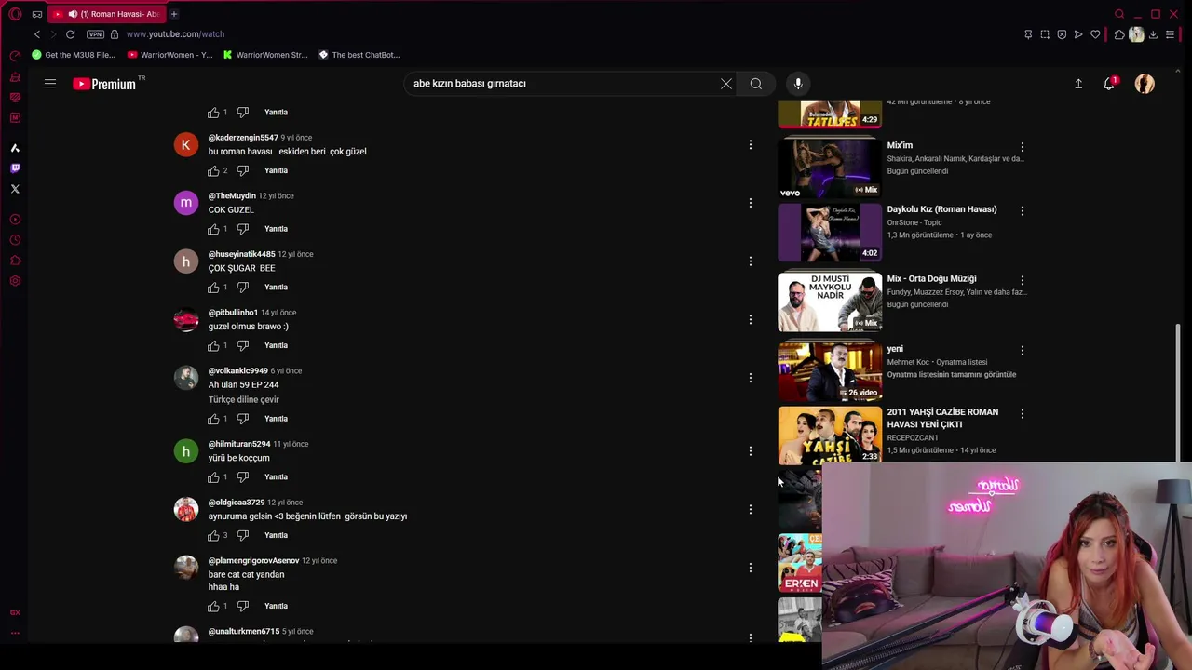Open sidebar player icon
Image resolution: width=1192 pixels, height=670 pixels.
click(15, 220)
